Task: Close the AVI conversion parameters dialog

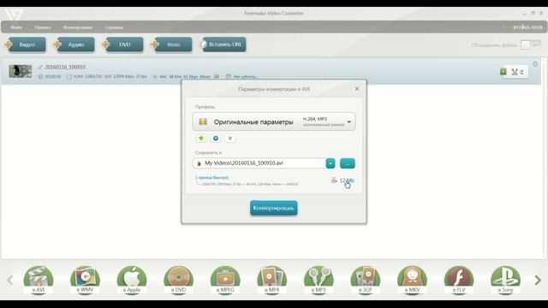Action: pos(357,89)
